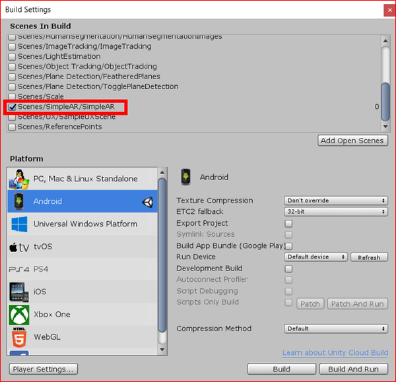Refresh the run device list
Screen dimensions: 396x382
point(369,257)
